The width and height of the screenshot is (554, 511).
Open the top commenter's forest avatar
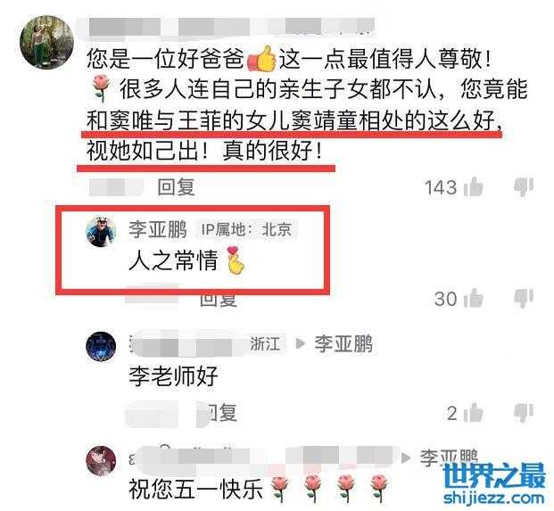(x=46, y=42)
